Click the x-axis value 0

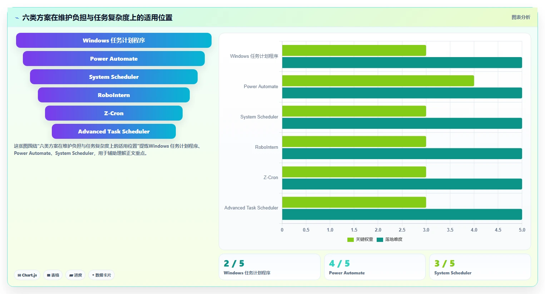click(x=282, y=230)
